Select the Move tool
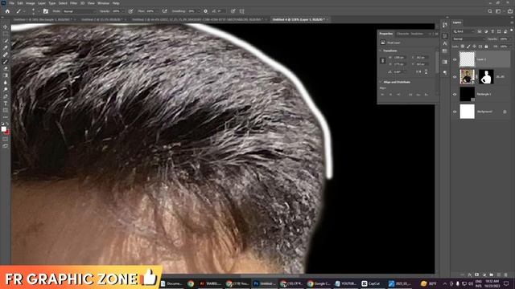The image size is (515, 289). pos(6,26)
